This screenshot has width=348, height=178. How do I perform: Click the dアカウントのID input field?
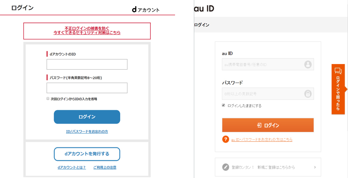pyautogui.click(x=87, y=64)
